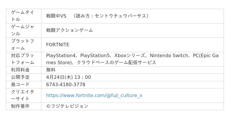
Task: Click the 読み方：セントウチュウバーサス reading text
Action: click(x=112, y=16)
